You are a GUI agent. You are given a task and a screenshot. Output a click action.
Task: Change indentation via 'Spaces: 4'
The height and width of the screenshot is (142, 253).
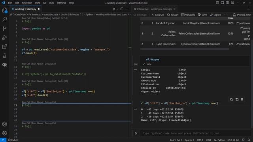coord(189,140)
